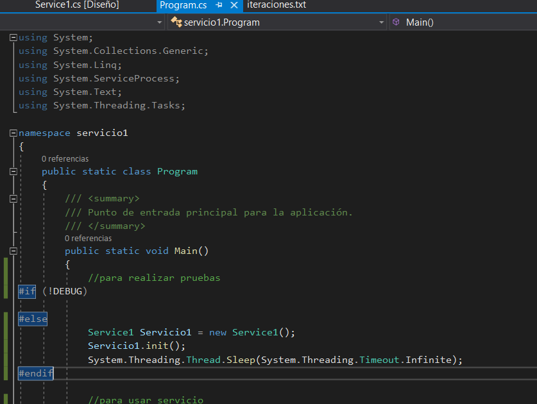537x404 pixels.
Task: Open references for the Program class CodeLens
Action: point(65,158)
